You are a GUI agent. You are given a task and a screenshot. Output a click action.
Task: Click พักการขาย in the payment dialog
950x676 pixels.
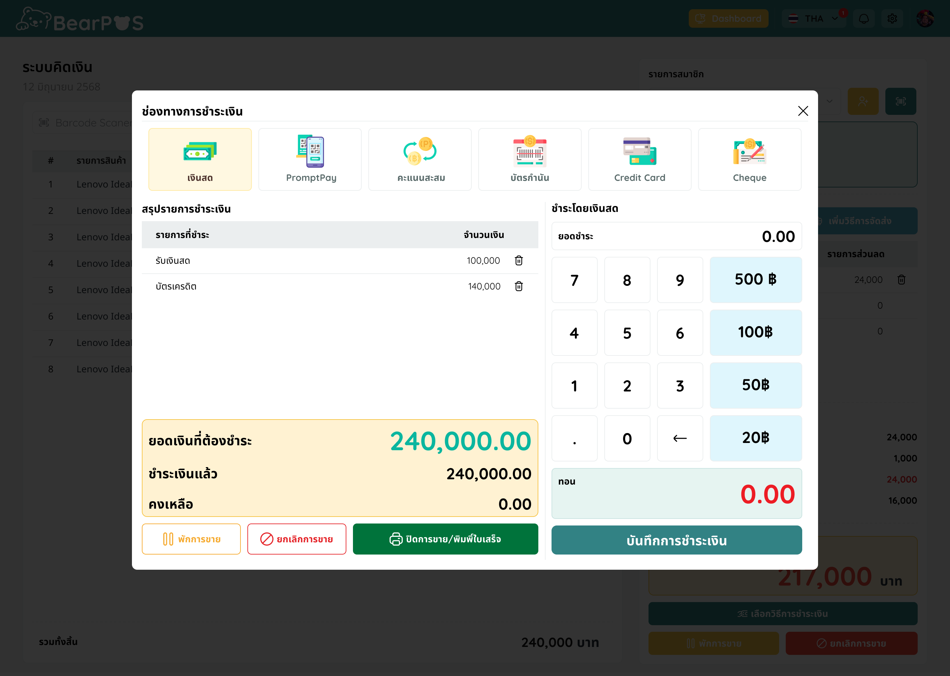191,539
